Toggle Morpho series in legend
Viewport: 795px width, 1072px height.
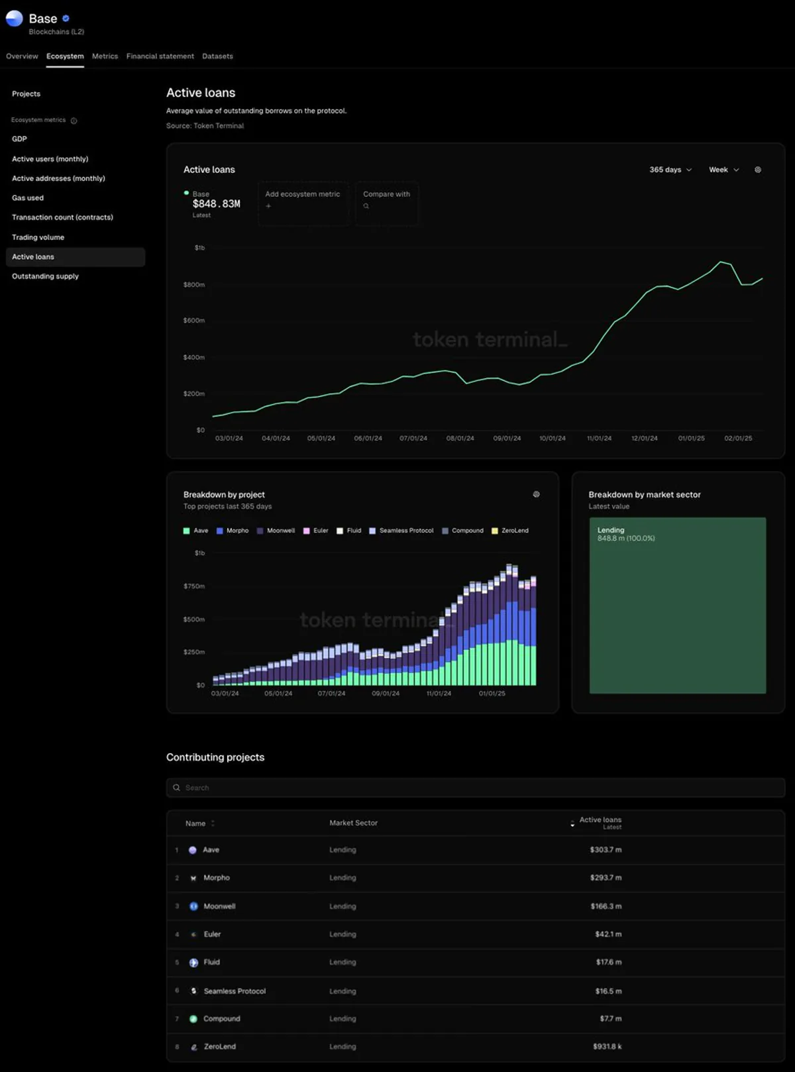tap(233, 531)
